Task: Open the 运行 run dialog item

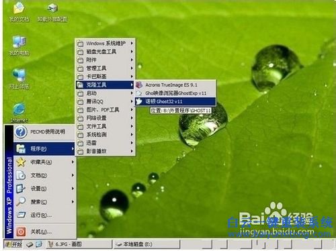Action: pos(44,215)
